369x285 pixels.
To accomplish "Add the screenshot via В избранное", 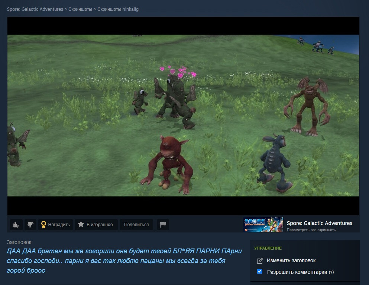I will click(x=96, y=224).
